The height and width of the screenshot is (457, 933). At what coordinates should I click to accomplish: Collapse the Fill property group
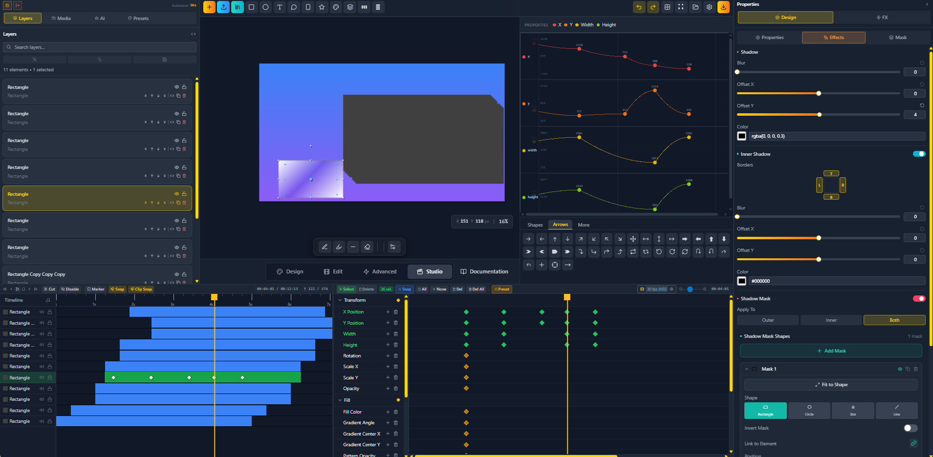point(340,400)
